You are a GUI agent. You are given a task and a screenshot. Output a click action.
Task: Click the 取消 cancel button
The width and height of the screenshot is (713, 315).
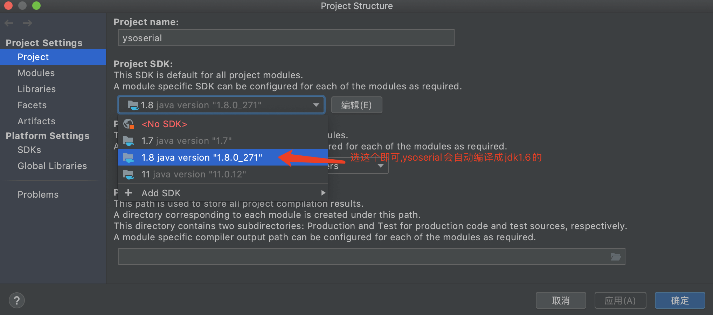(x=561, y=300)
